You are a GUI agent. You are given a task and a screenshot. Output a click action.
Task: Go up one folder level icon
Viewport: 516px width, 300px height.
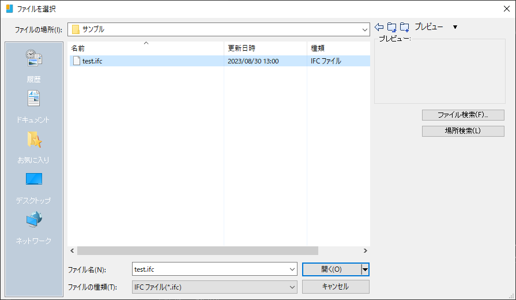[391, 27]
